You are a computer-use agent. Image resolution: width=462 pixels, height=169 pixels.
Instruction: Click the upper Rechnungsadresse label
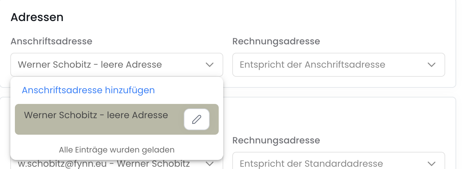tap(276, 41)
